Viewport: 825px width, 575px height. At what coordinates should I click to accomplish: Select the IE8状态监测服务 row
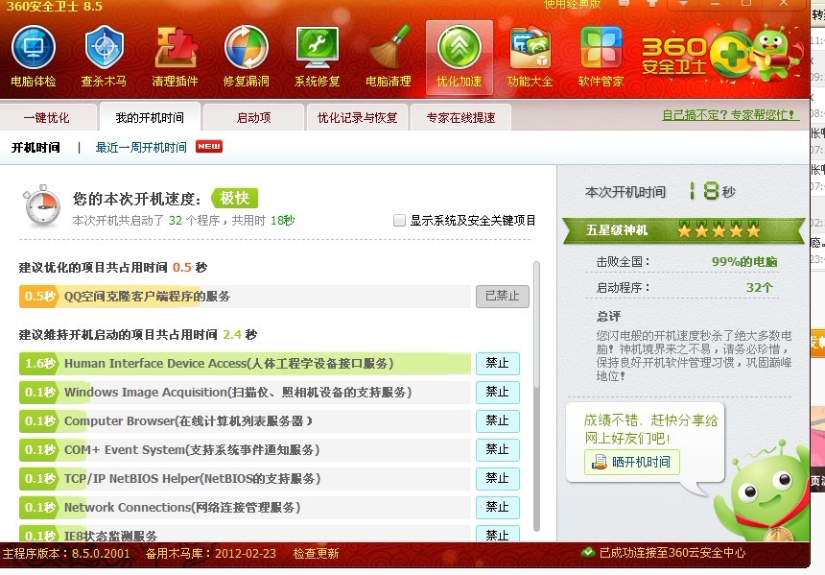click(x=246, y=534)
